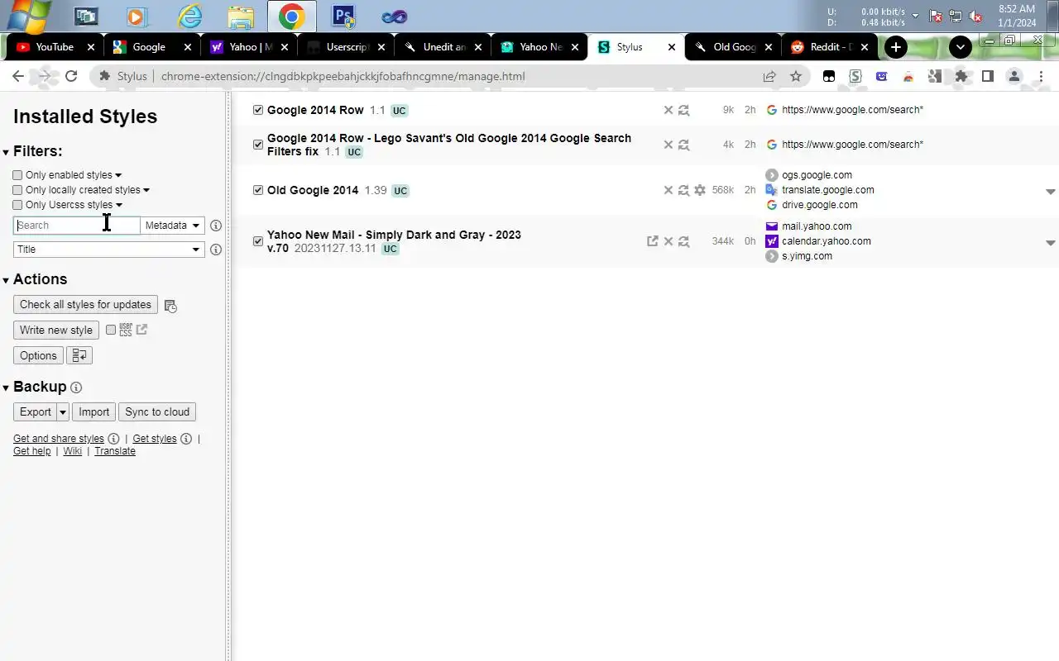Image resolution: width=1059 pixels, height=661 pixels.
Task: Click Write new style button
Action: 56,330
